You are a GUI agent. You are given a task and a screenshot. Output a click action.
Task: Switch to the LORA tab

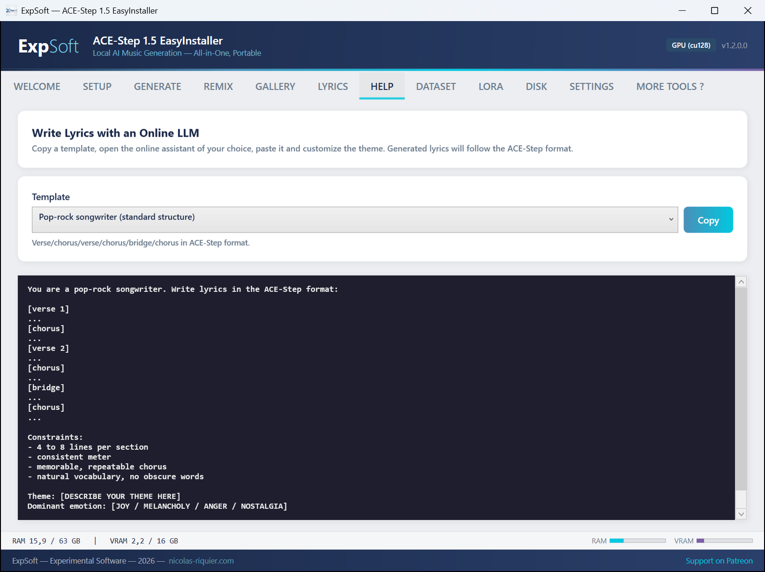(491, 86)
